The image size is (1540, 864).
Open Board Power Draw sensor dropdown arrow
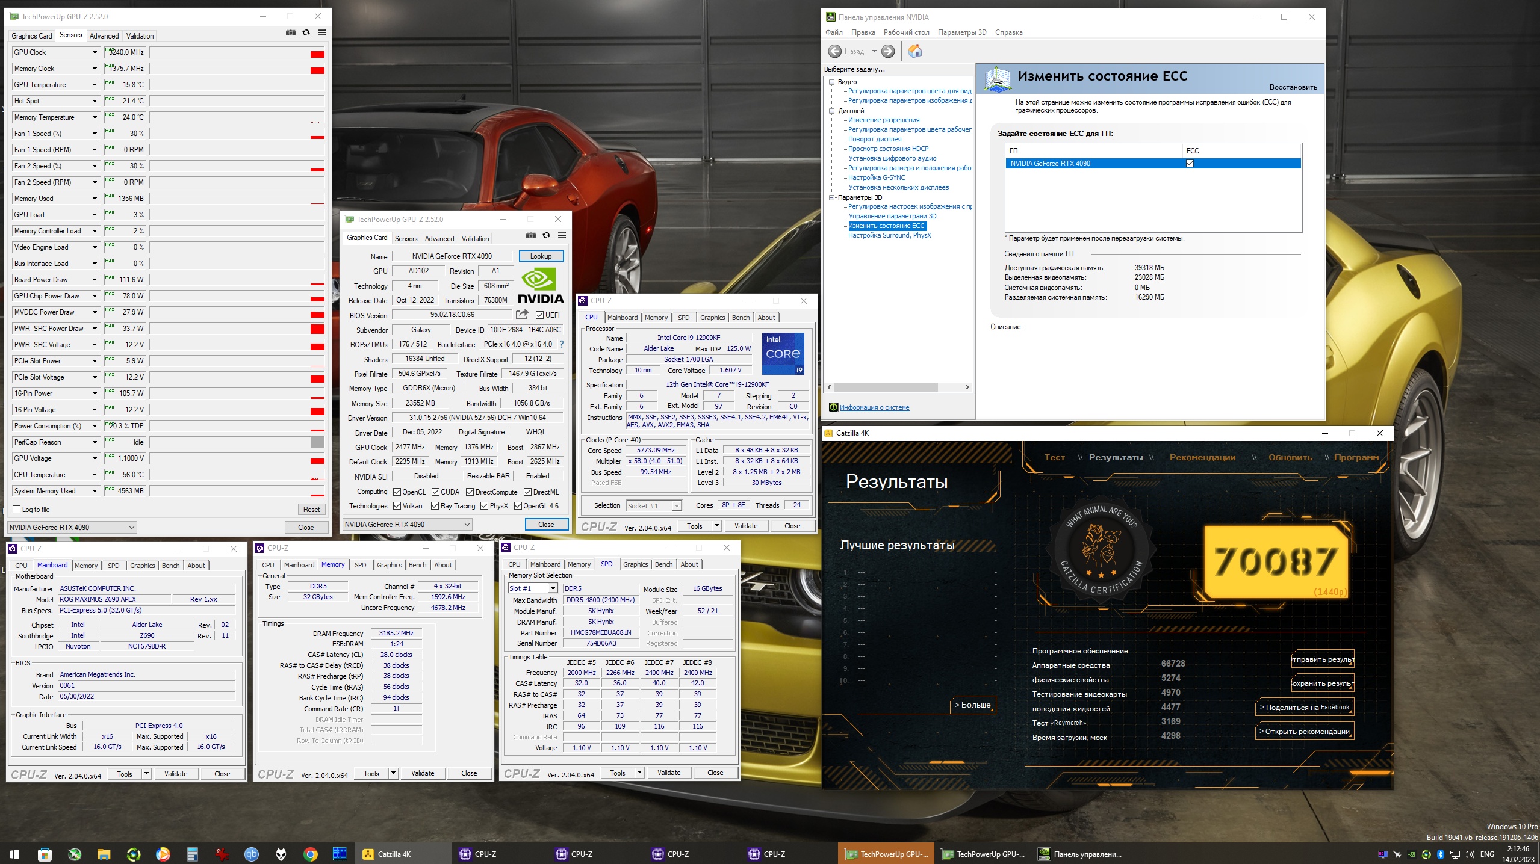click(x=95, y=280)
